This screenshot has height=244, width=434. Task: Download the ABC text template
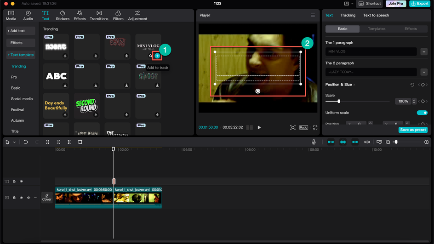tap(65, 85)
